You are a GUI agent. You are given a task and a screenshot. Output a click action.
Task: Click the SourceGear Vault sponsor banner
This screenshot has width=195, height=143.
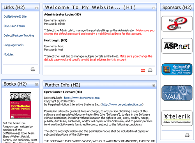[177, 93]
